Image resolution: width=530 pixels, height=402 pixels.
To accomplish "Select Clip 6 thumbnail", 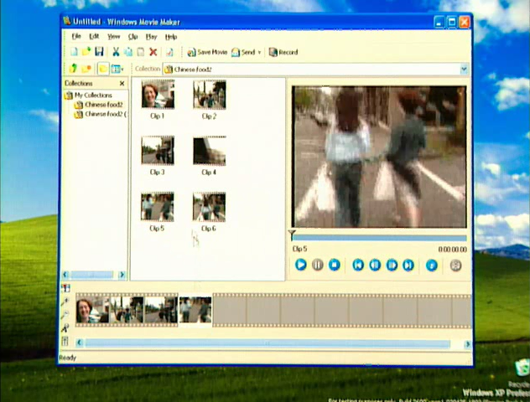I will pyautogui.click(x=209, y=207).
